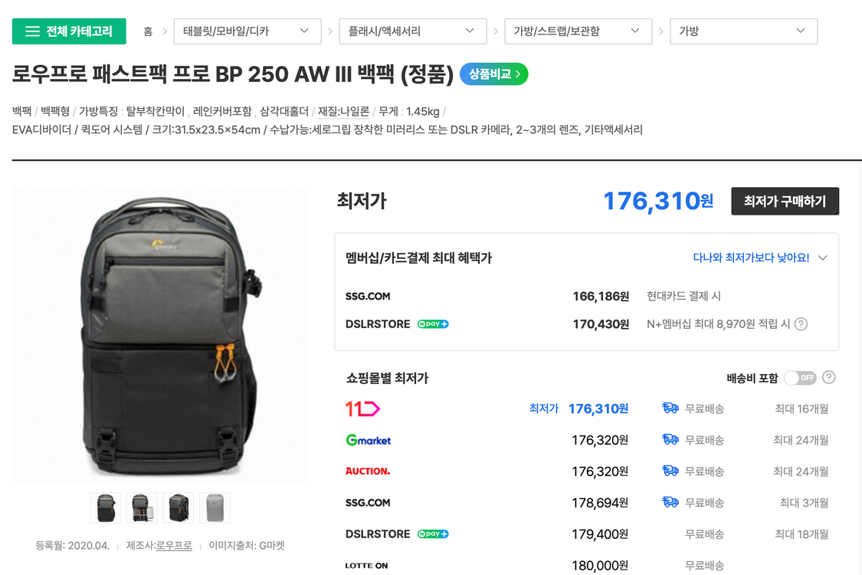Open the 태블릿/모바일/디카 category dropdown
The image size is (862, 575).
click(247, 31)
